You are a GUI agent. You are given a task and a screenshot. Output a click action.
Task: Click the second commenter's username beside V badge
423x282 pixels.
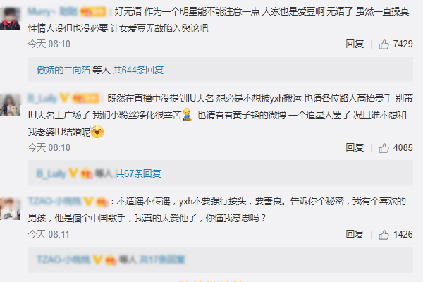42,98
